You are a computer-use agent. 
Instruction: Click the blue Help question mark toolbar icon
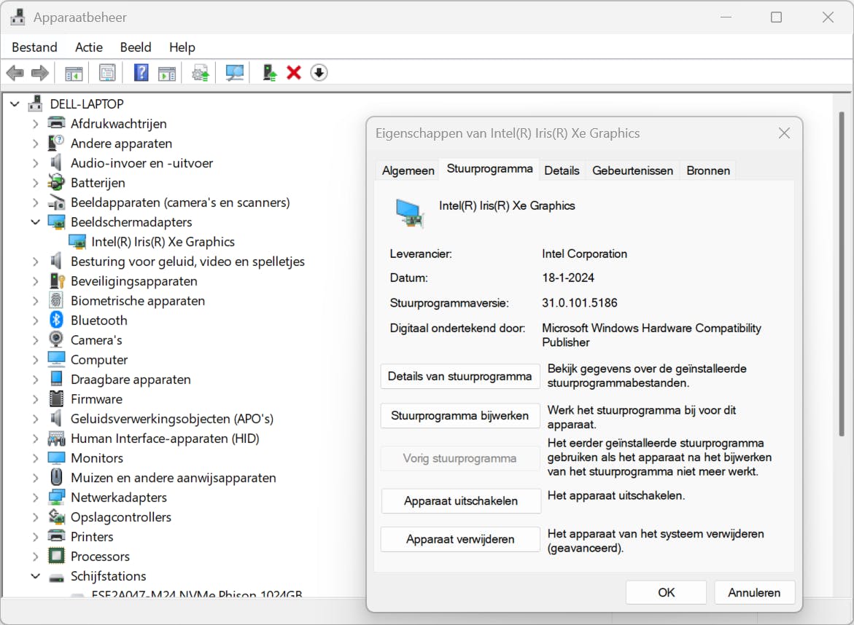tap(141, 73)
